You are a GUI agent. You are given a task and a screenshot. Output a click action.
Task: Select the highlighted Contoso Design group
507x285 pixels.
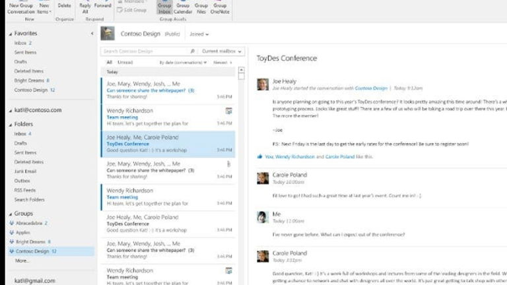(x=51, y=251)
